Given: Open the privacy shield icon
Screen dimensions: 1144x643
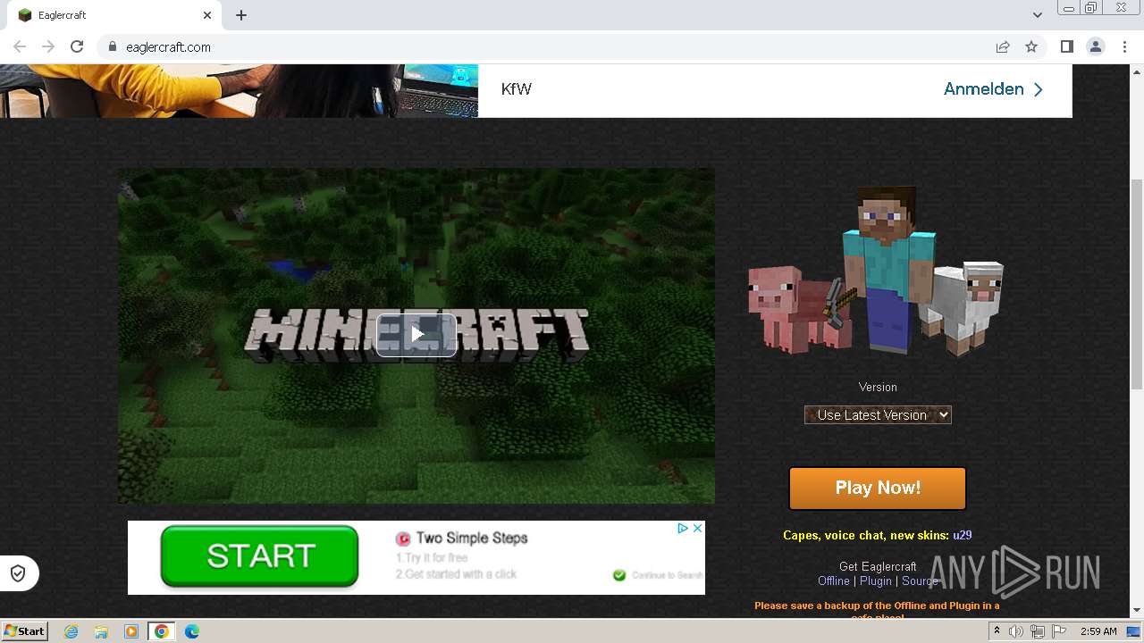Looking at the screenshot, I should pos(18,573).
